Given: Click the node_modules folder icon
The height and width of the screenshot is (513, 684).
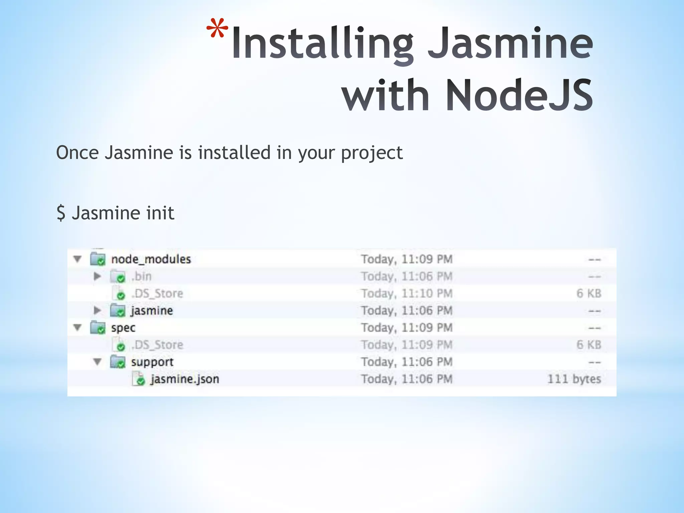Looking at the screenshot, I should coord(98,259).
